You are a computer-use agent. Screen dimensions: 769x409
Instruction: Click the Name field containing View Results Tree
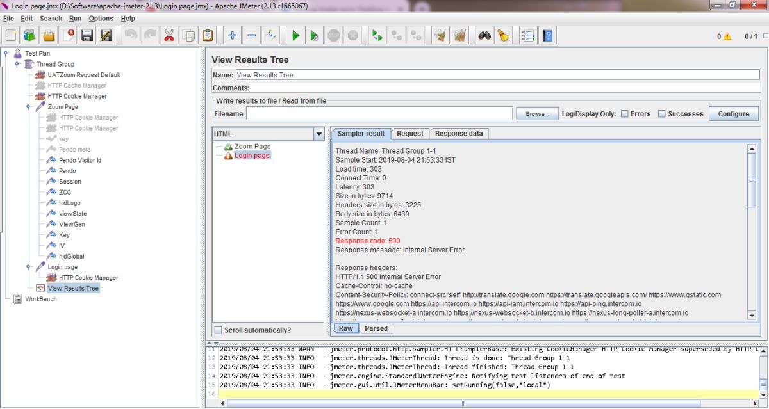497,75
